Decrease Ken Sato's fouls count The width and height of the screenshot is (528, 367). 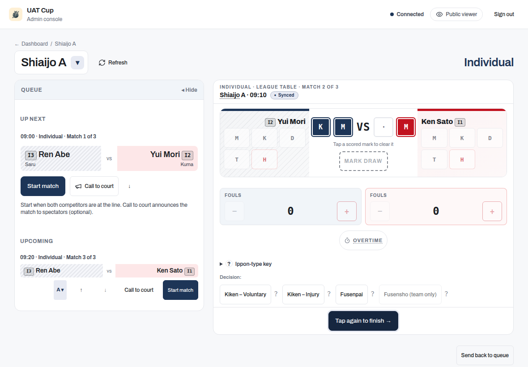click(380, 211)
